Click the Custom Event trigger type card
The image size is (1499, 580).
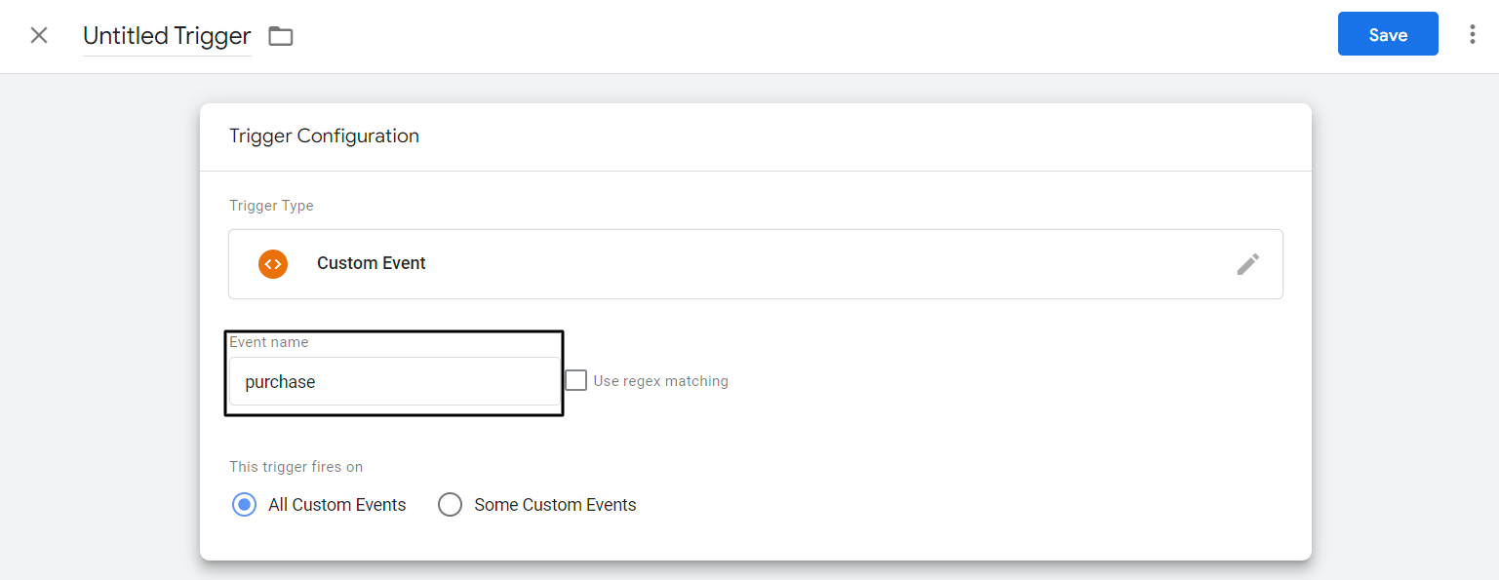click(755, 263)
